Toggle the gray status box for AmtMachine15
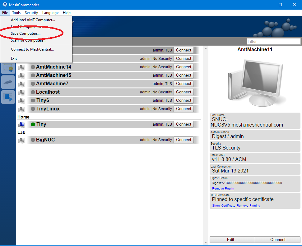The width and height of the screenshot is (302, 246). point(33,75)
